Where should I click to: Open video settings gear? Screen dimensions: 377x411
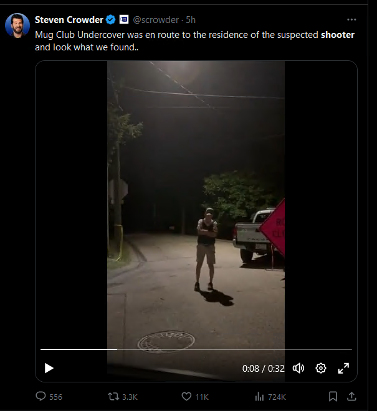pyautogui.click(x=321, y=368)
